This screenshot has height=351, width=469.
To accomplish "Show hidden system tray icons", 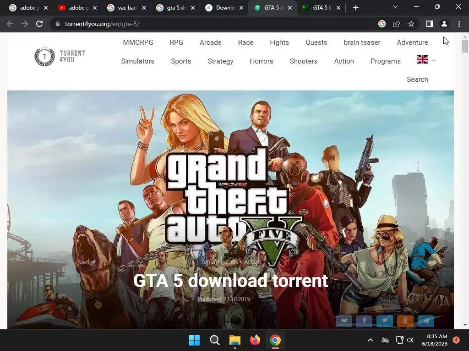I will pos(370,340).
